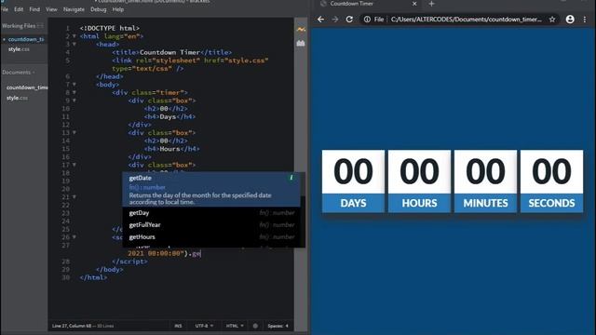Screen dimensions: 596x335
Task: Open Chrome three-dot menu
Action: point(585,20)
